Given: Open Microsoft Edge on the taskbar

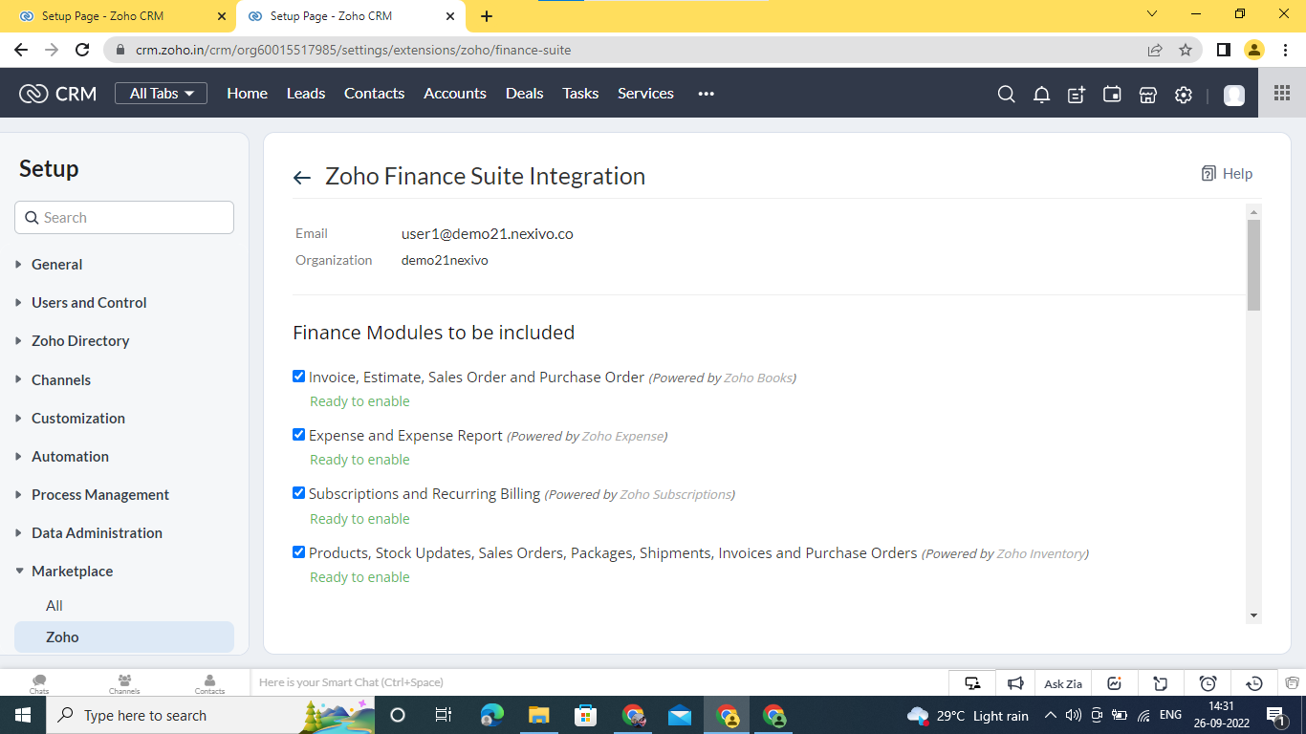Looking at the screenshot, I should [492, 715].
